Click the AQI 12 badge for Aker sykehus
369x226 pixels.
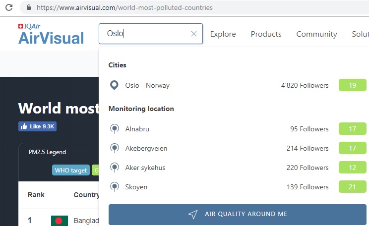pyautogui.click(x=353, y=168)
